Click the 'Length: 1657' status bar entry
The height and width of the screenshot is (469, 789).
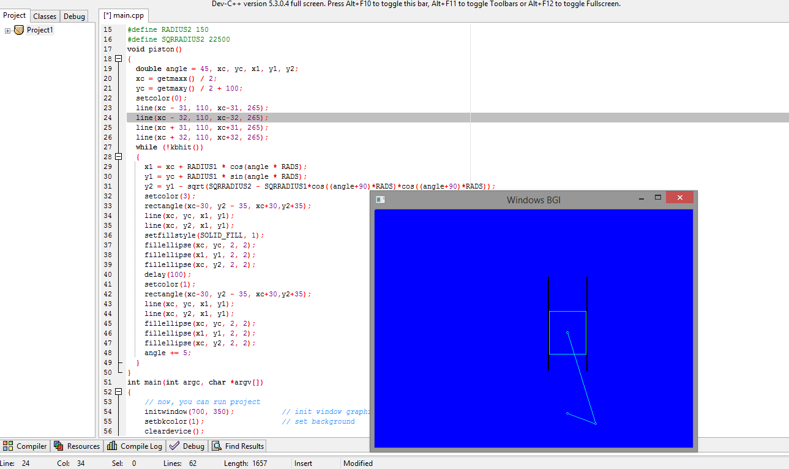click(245, 463)
